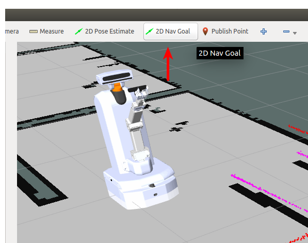Open the dropdown arrow next to the minus icon
The image size is (308, 243).
click(x=295, y=33)
